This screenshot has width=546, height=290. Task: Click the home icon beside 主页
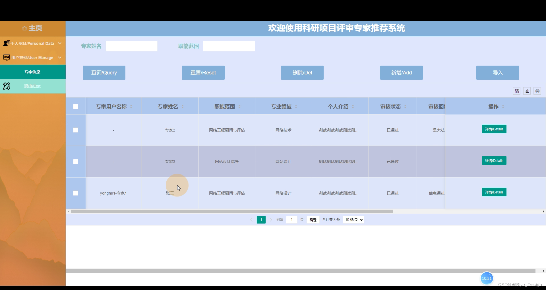point(24,28)
